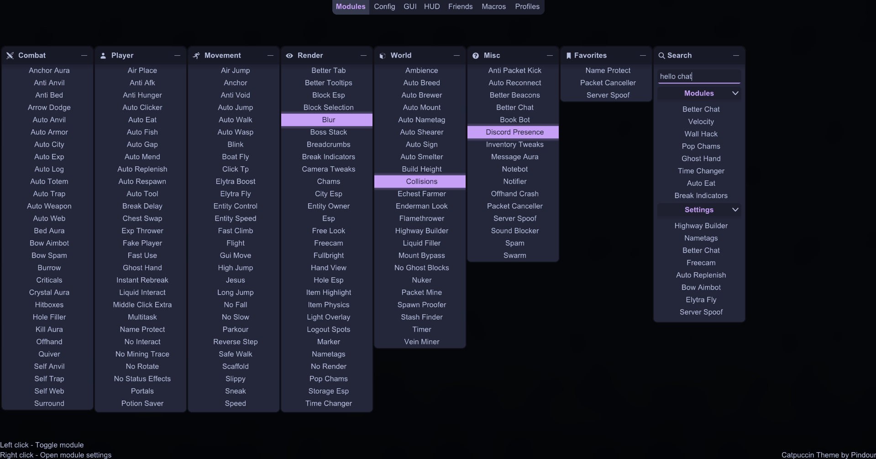Collapse the Combat panel with minus button
The width and height of the screenshot is (876, 459).
[x=84, y=55]
